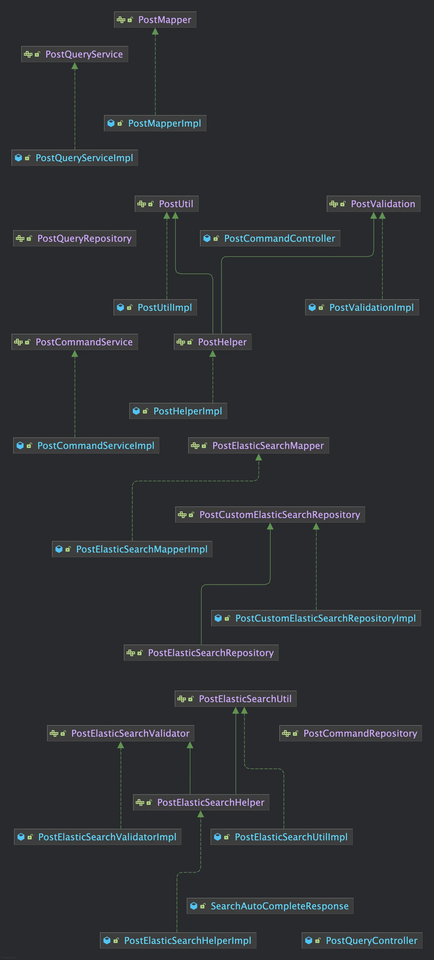Click the interface icon next to PostValidation

click(x=333, y=204)
